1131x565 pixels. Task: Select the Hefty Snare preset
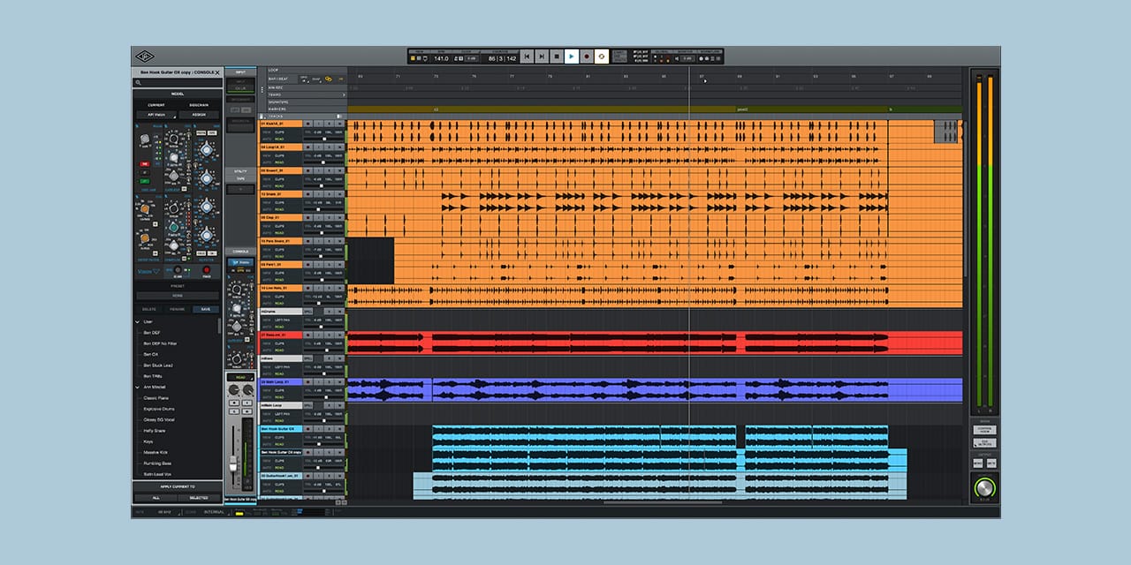pyautogui.click(x=156, y=431)
